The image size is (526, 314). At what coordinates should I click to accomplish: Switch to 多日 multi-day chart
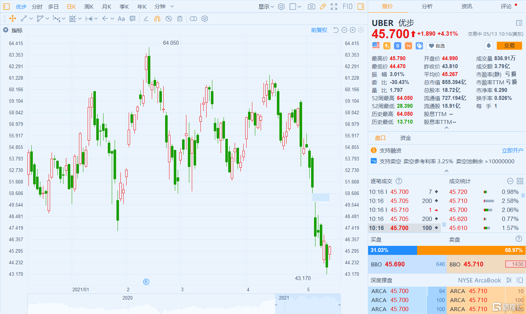coord(53,6)
